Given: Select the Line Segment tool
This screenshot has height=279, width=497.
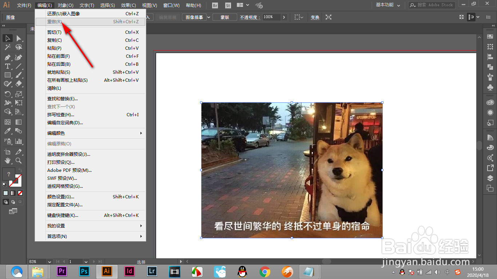Looking at the screenshot, I should pyautogui.click(x=19, y=66).
